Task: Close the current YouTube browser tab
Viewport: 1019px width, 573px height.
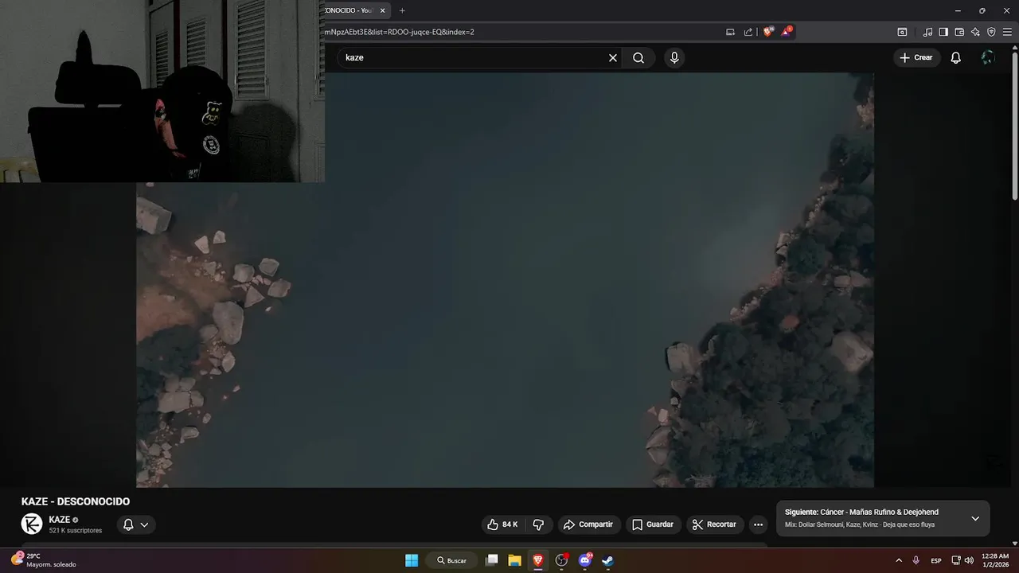Action: pyautogui.click(x=383, y=10)
